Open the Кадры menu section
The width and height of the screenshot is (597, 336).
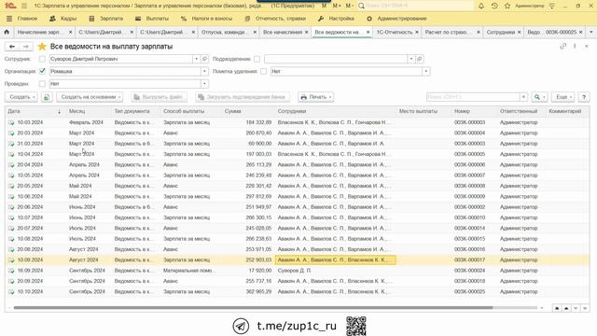click(63, 19)
